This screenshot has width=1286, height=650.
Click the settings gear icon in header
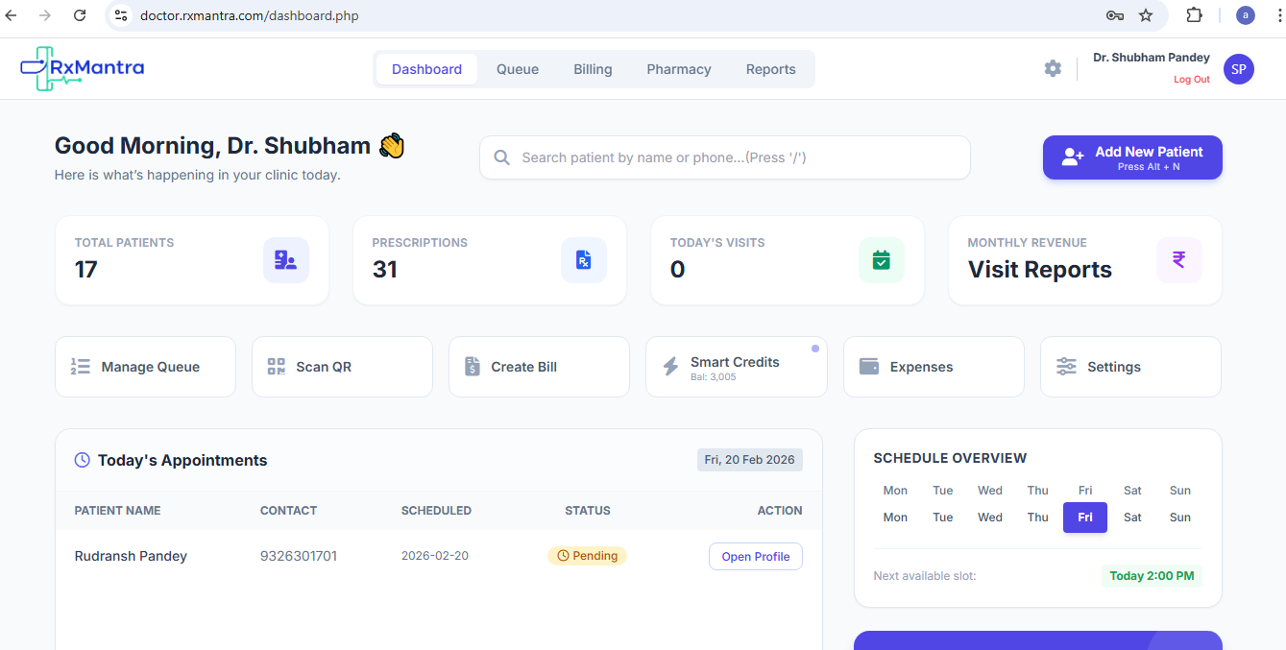coord(1053,68)
